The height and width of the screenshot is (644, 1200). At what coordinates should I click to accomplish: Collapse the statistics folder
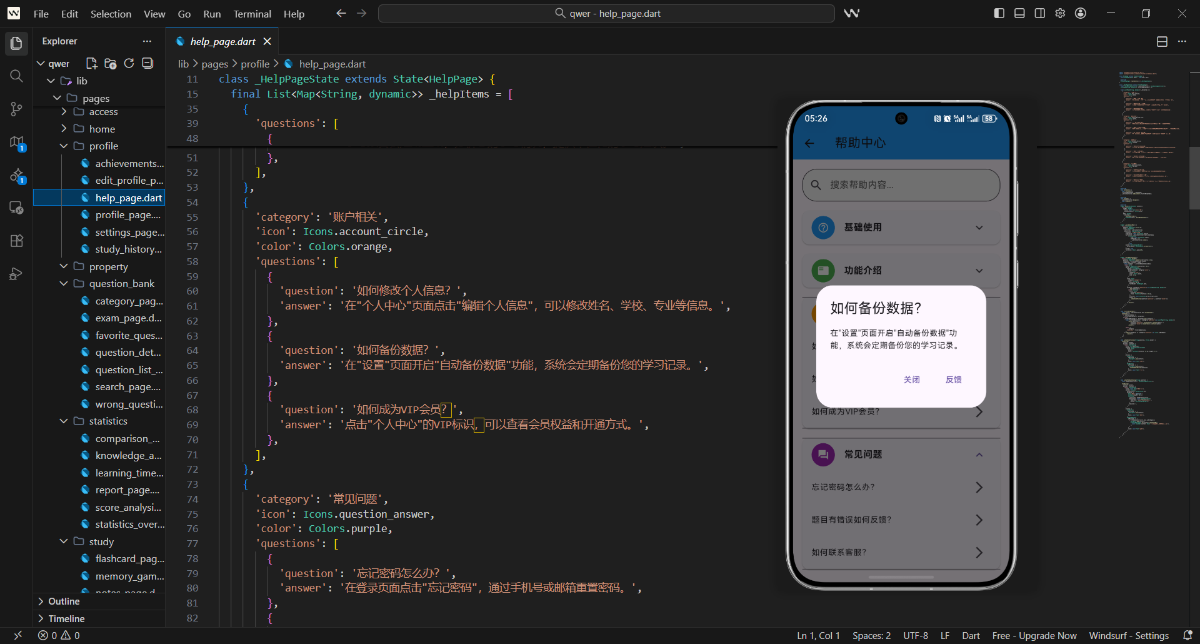point(64,421)
